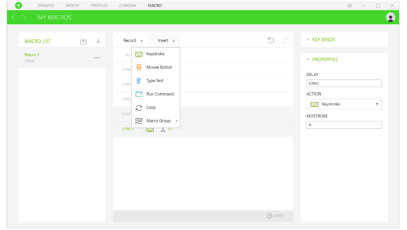
Task: Add a new macro with plus icon
Action: click(98, 41)
